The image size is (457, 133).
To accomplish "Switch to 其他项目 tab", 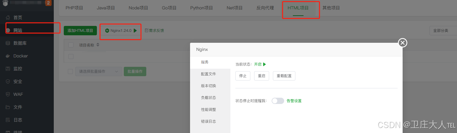I will (331, 8).
